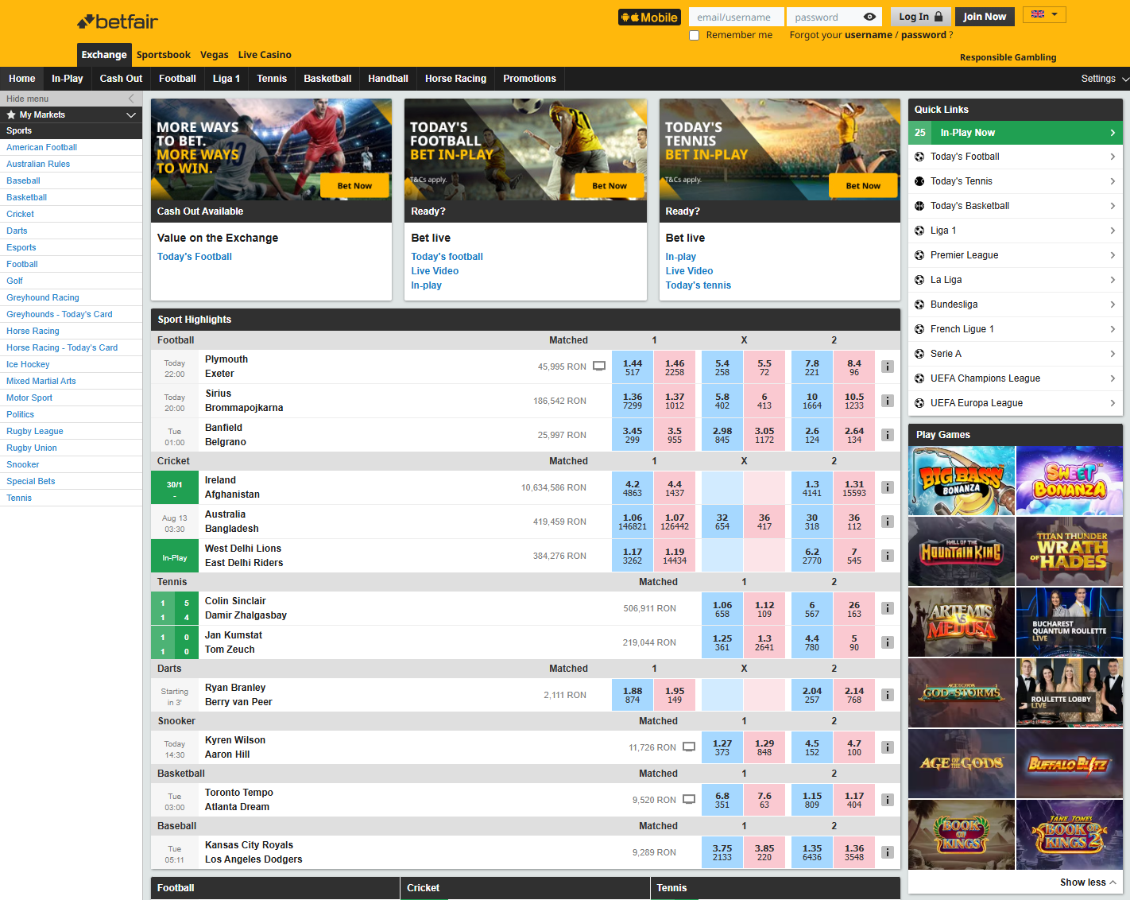Open the Promotions nav item
Viewport: 1130px width, 900px height.
(529, 79)
